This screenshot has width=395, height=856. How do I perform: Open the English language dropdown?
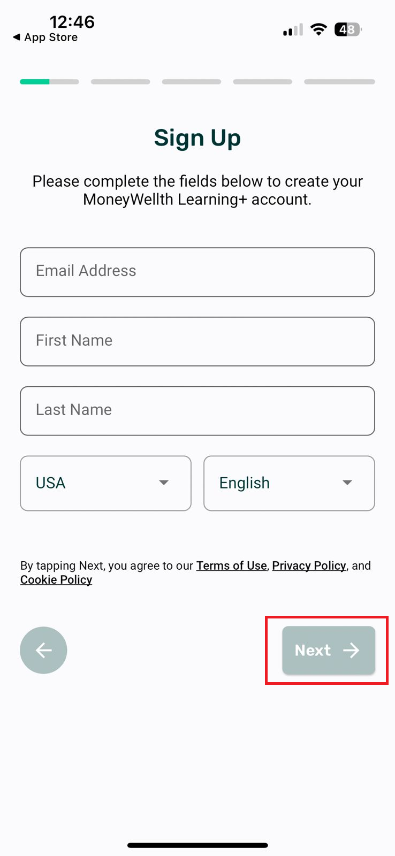coord(289,483)
